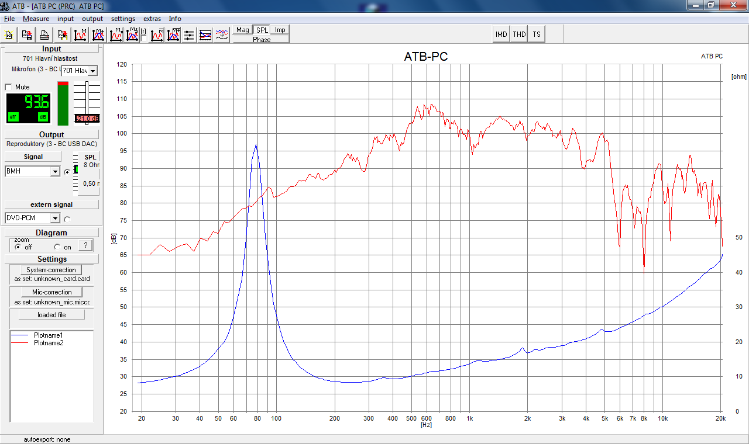The height and width of the screenshot is (444, 749).
Task: Click the new document toolbar icon
Action: tap(9, 35)
